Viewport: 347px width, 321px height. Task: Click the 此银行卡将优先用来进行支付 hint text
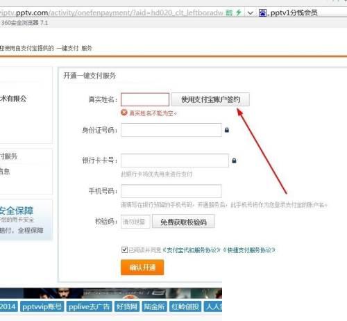[157, 174]
